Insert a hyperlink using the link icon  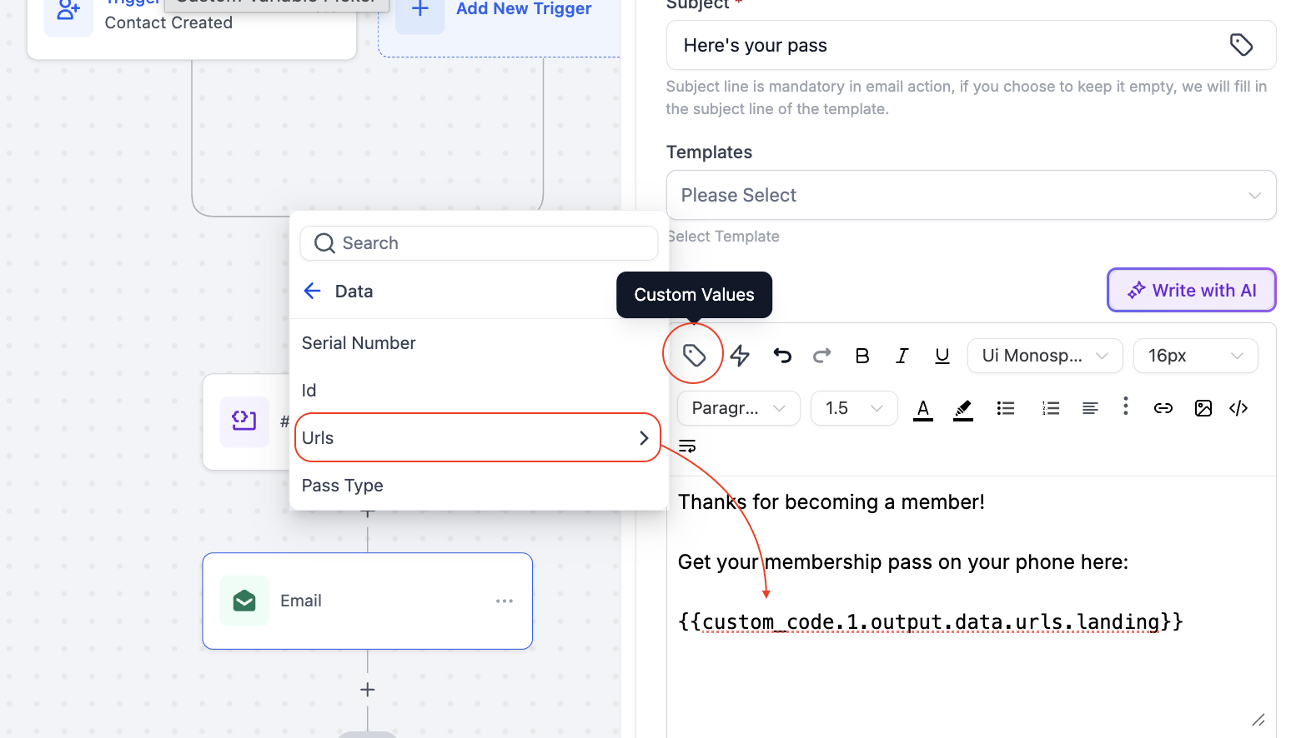(x=1163, y=408)
